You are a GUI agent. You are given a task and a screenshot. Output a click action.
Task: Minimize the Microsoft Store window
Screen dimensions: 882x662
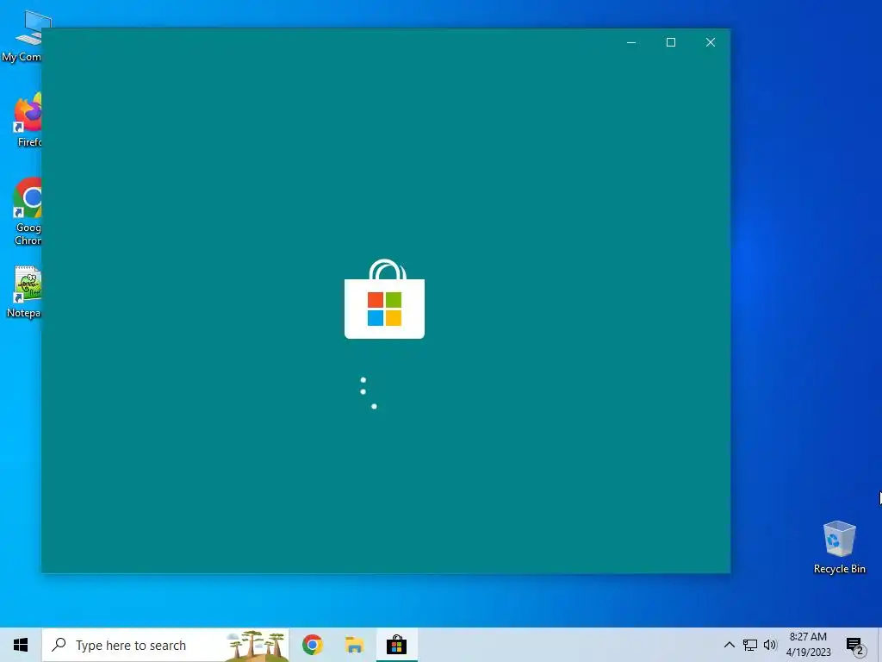[x=631, y=42]
